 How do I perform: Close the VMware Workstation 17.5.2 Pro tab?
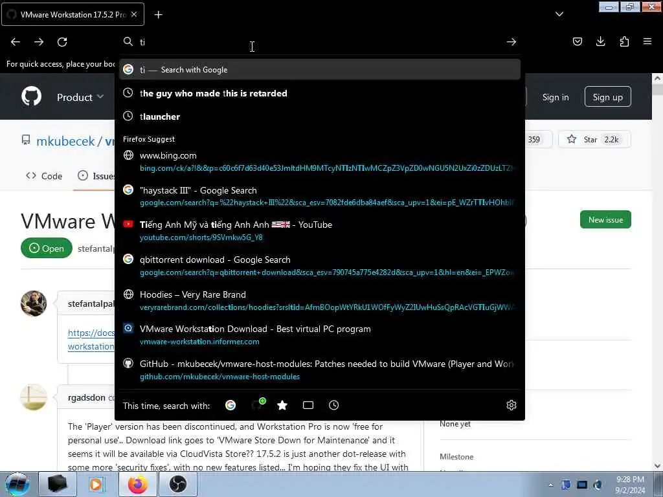(134, 14)
